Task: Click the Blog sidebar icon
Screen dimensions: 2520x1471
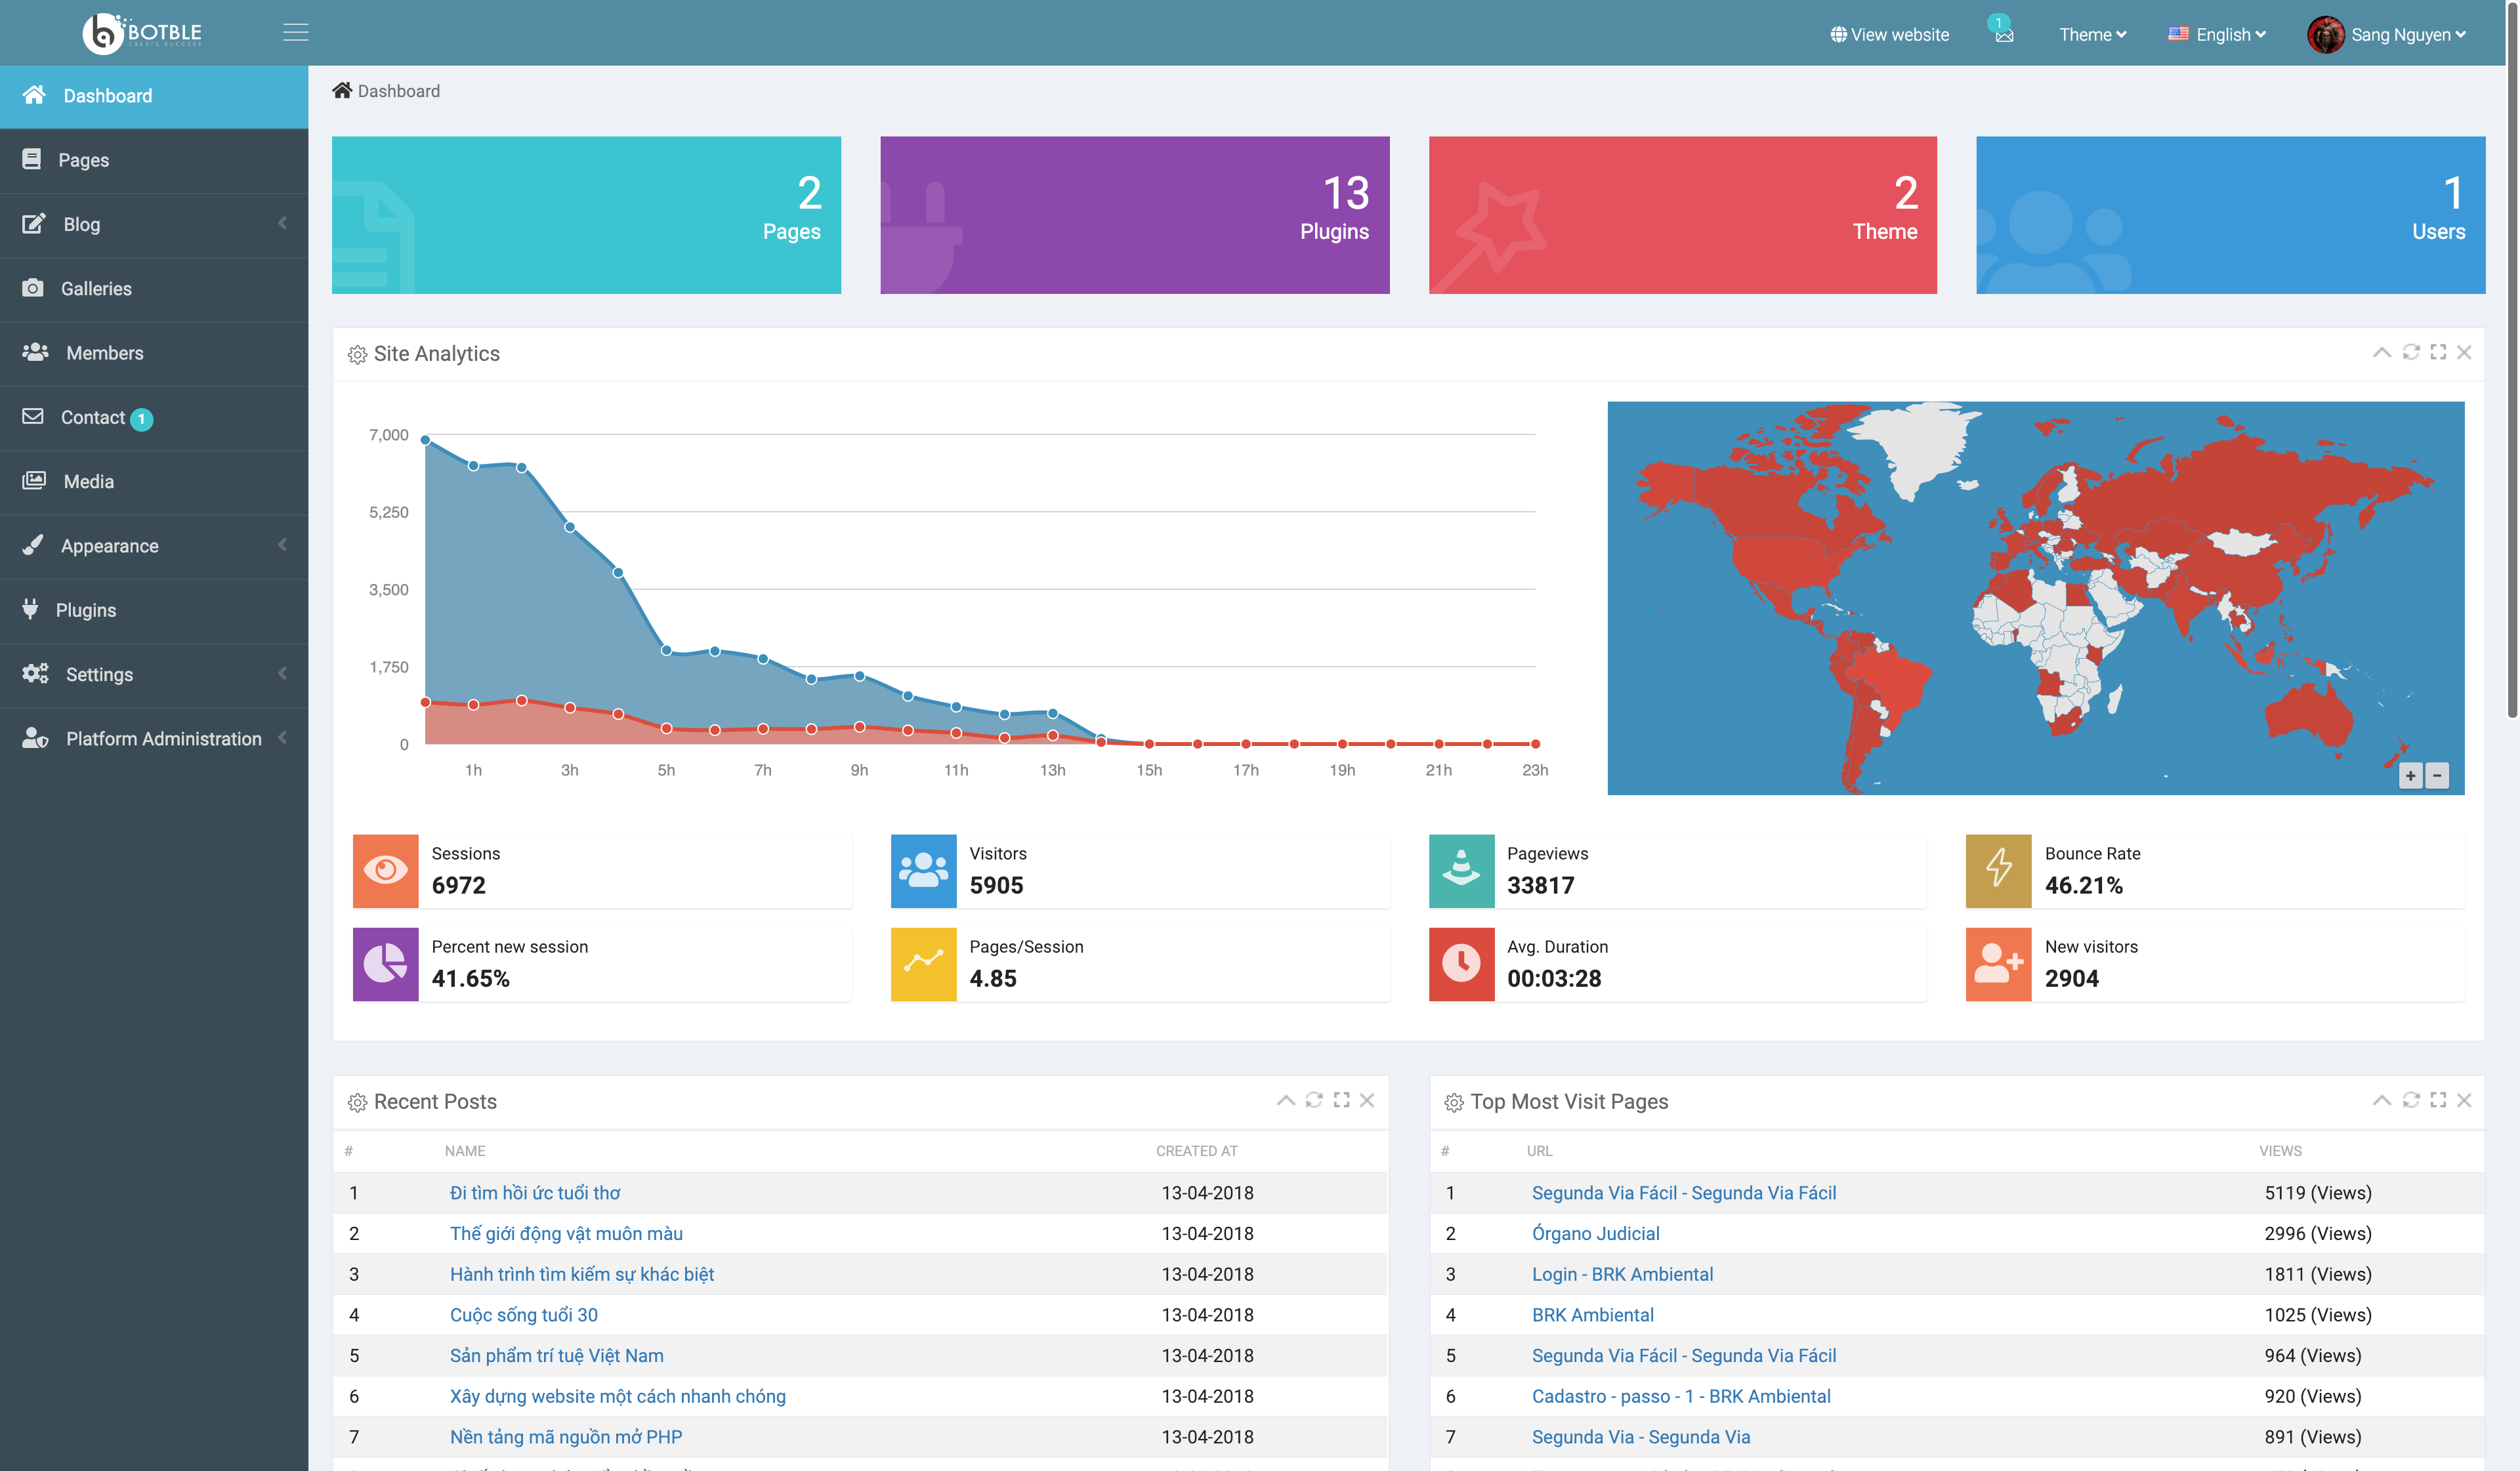Action: (x=33, y=222)
